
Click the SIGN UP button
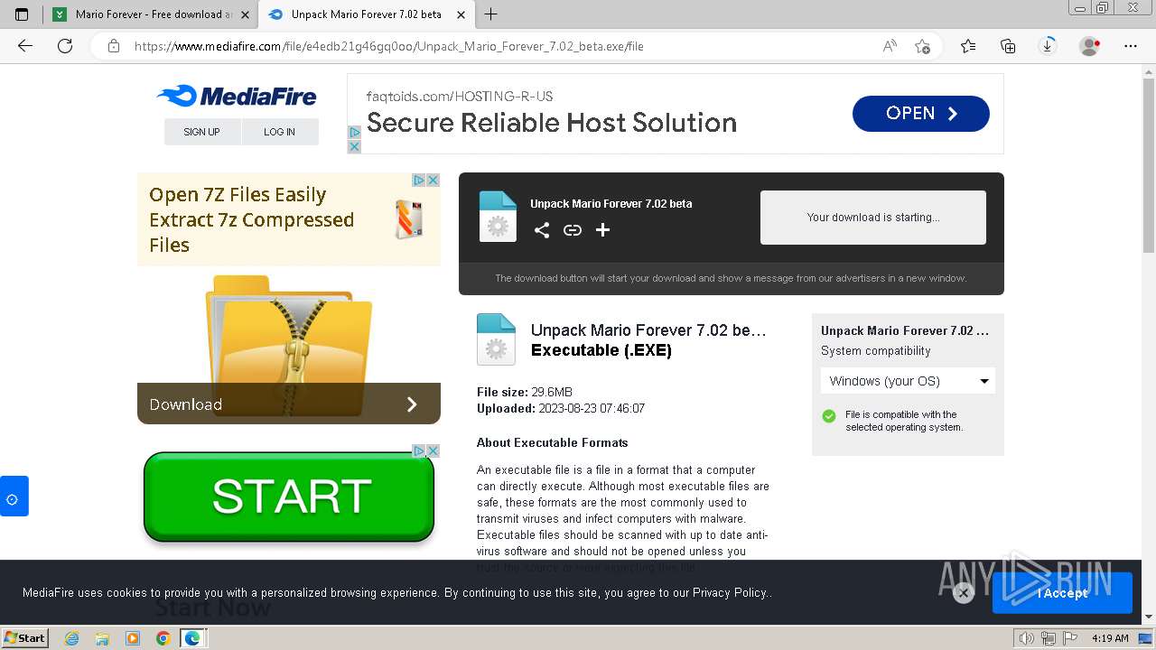[x=201, y=132]
